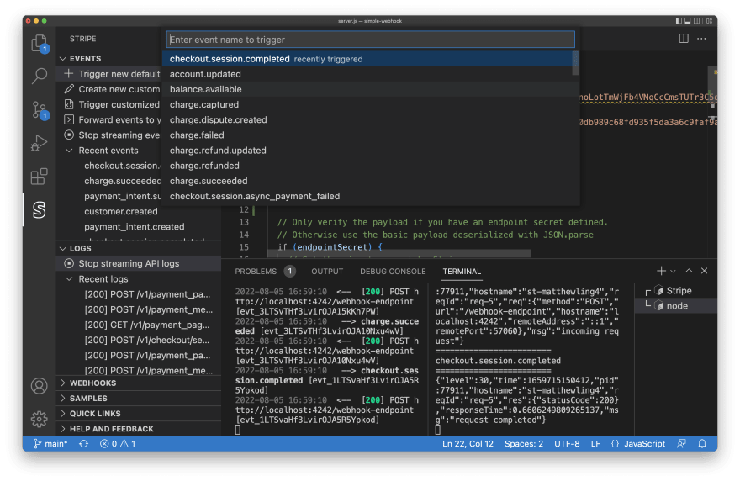The image size is (740, 481).
Task: Select the Stripe extension icon
Action: (40, 209)
